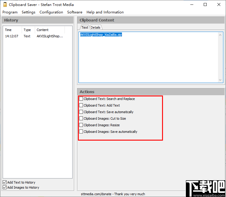The image size is (226, 197).
Task: Click the AKVISLightShop_XiaZaiBa.zip text in the content box
Action: [x=101, y=35]
